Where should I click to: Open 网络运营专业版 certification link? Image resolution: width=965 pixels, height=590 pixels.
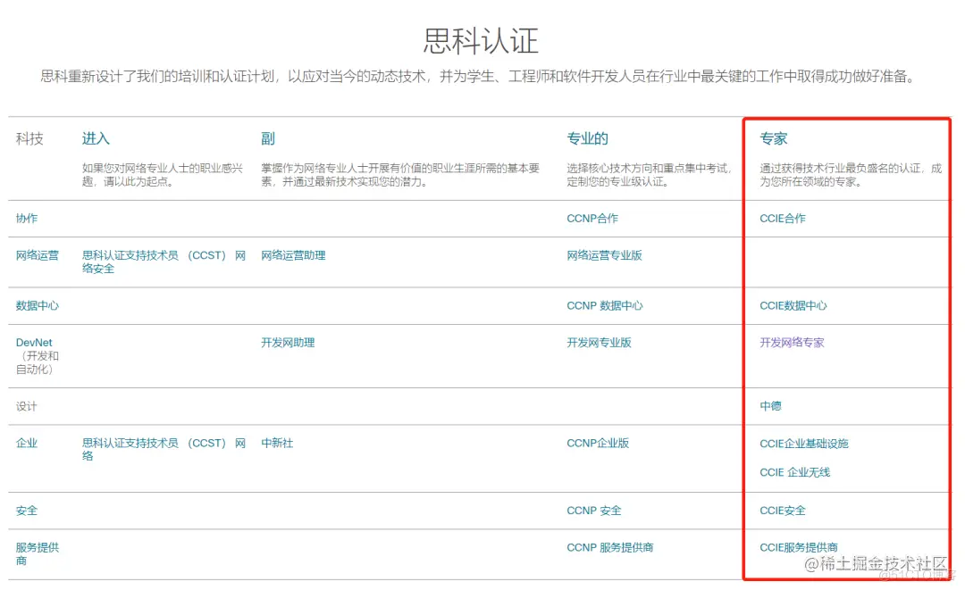[x=604, y=255]
